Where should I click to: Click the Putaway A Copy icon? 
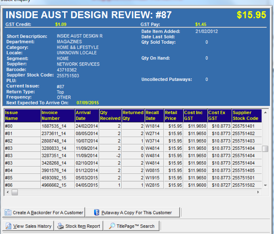click(x=97, y=212)
